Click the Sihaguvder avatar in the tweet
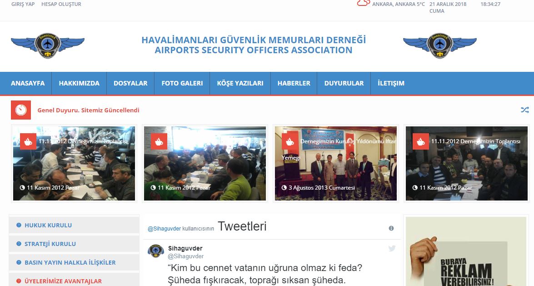This screenshot has width=534, height=286. [156, 251]
